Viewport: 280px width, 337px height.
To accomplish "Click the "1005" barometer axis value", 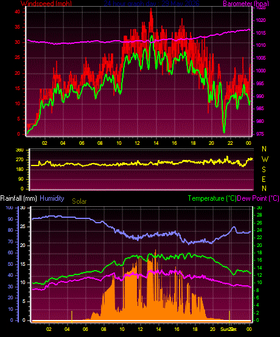I will (261, 58).
